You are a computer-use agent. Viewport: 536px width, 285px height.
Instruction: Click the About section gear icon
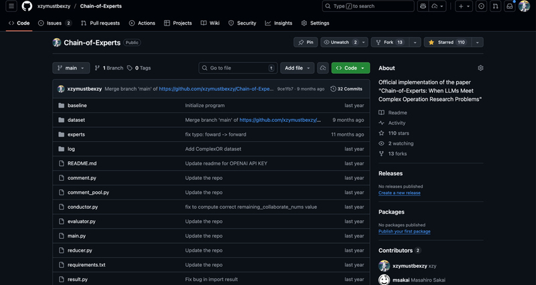[480, 68]
